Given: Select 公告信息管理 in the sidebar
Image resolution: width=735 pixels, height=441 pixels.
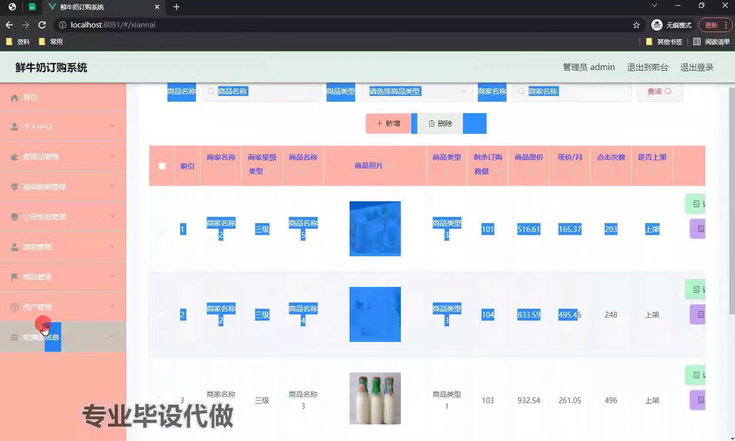Looking at the screenshot, I should tap(63, 217).
